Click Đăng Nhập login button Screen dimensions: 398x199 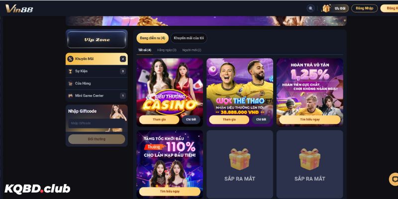click(x=365, y=8)
